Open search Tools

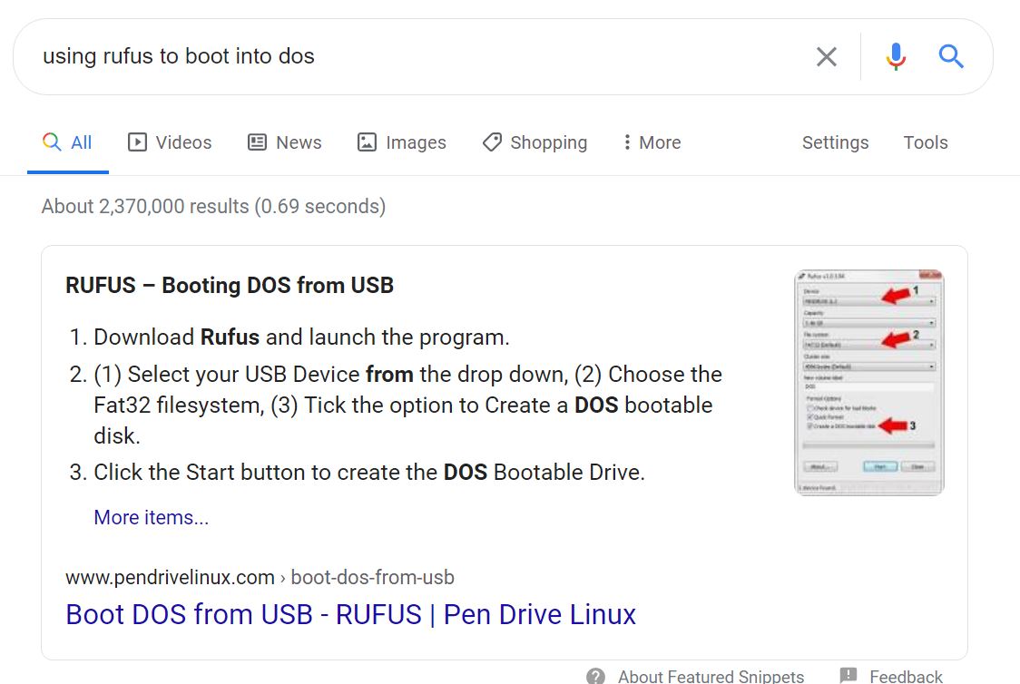click(x=926, y=142)
